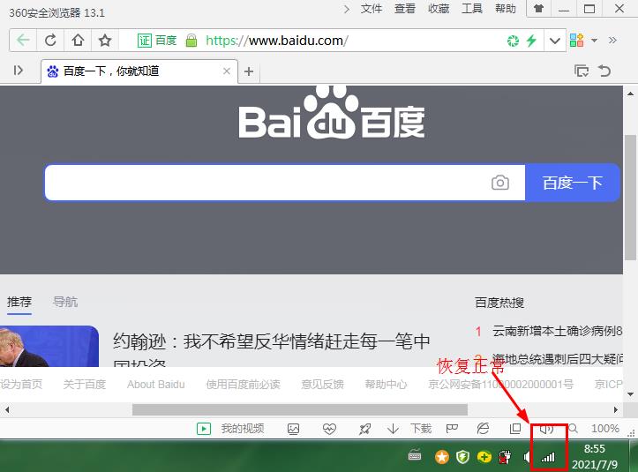The height and width of the screenshot is (472, 638).
Task: Click the horizontal scrollbar thumb
Action: tap(300, 409)
